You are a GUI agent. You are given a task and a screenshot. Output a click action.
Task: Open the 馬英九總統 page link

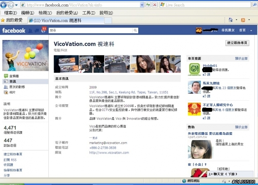coord(211,83)
